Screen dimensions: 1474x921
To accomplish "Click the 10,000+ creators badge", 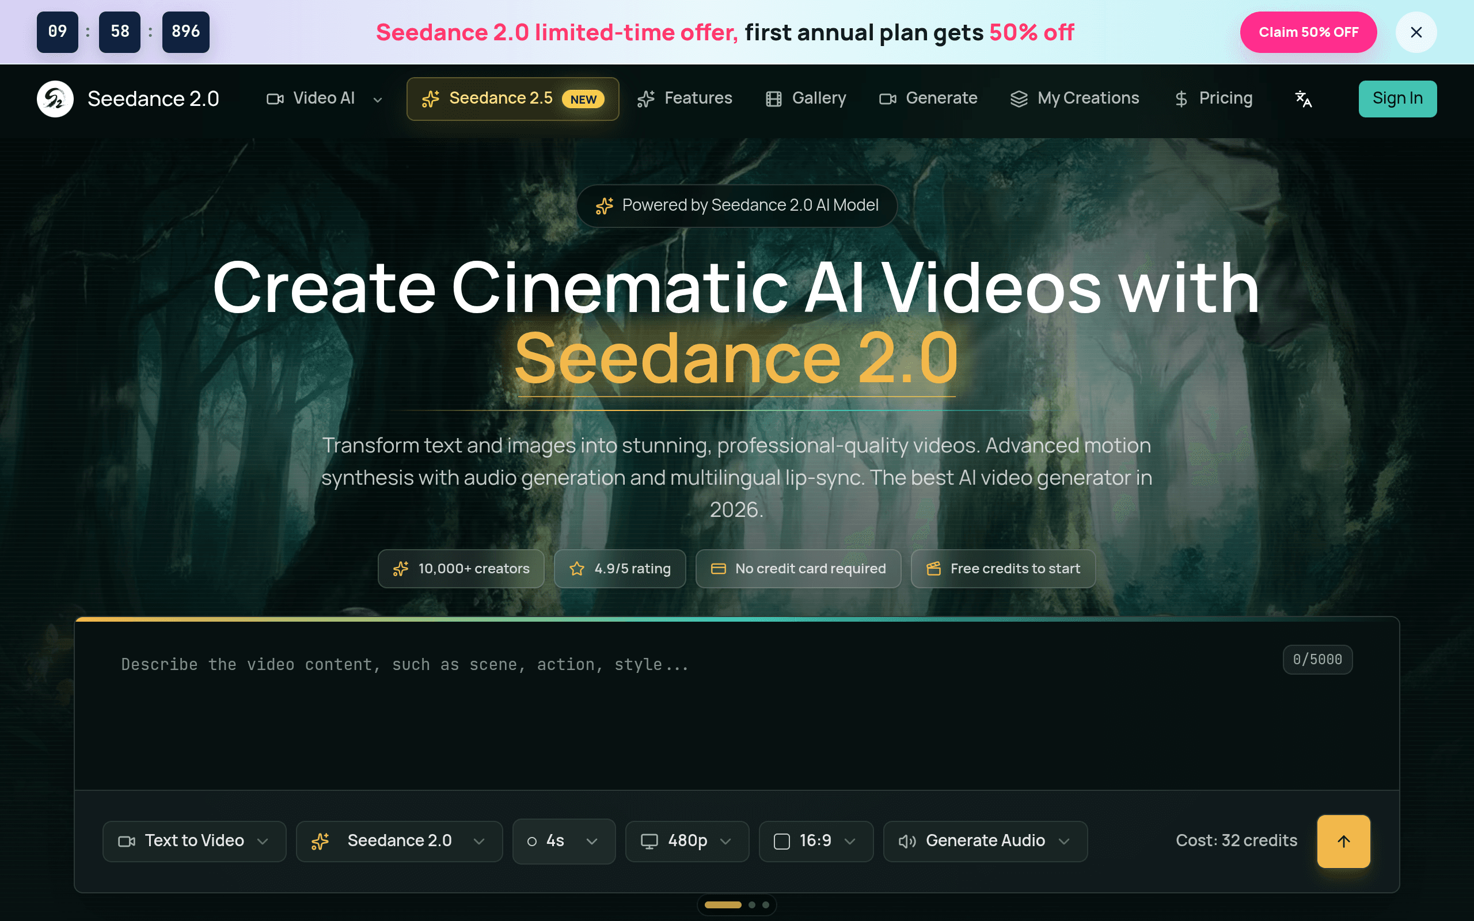I will coord(461,569).
